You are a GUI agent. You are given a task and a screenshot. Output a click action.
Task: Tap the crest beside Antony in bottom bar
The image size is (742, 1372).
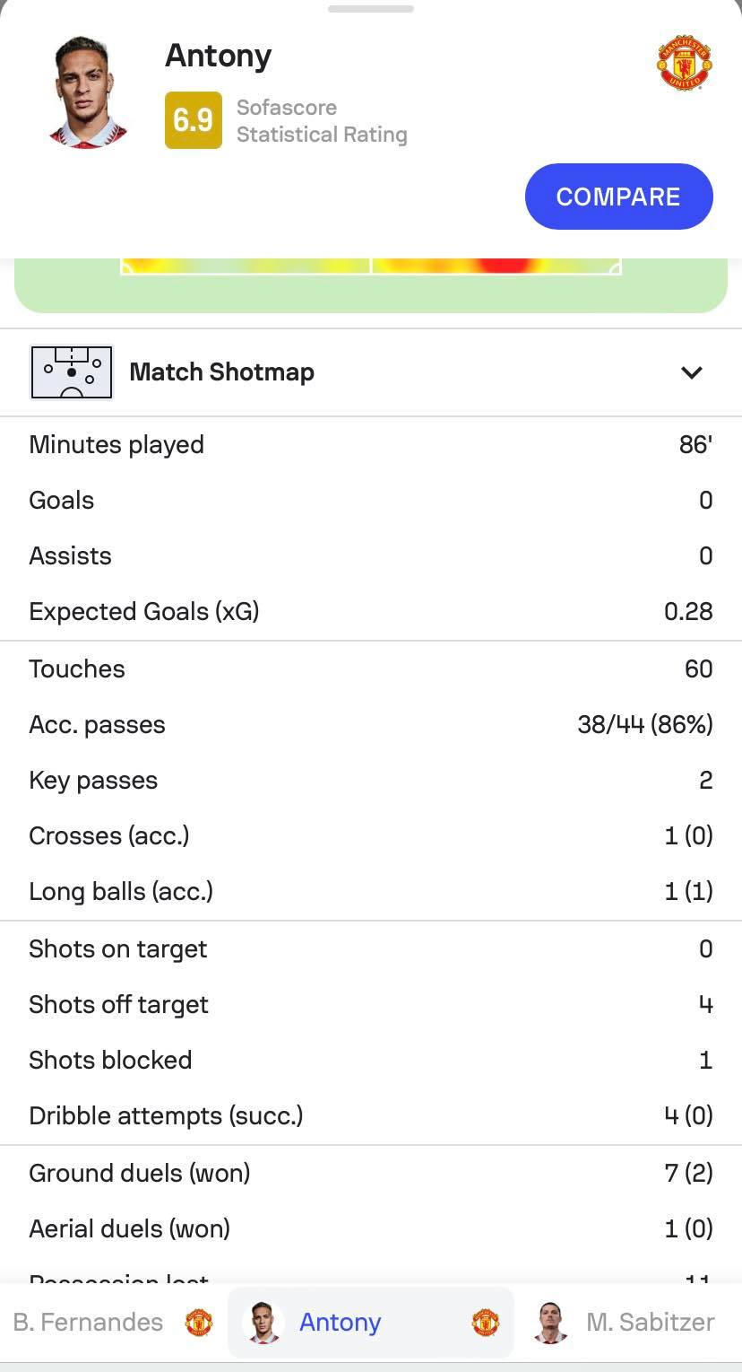[x=485, y=1322]
